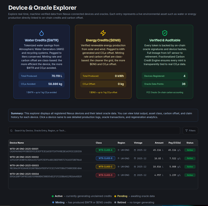Screen dimensions: 208x206
Task: Click Devices Registered count 4
Action: pos(184,76)
